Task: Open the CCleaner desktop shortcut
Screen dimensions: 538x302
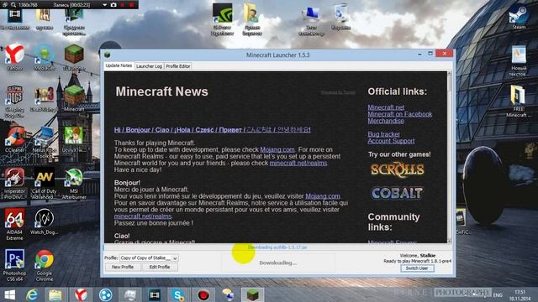Action: point(14,138)
